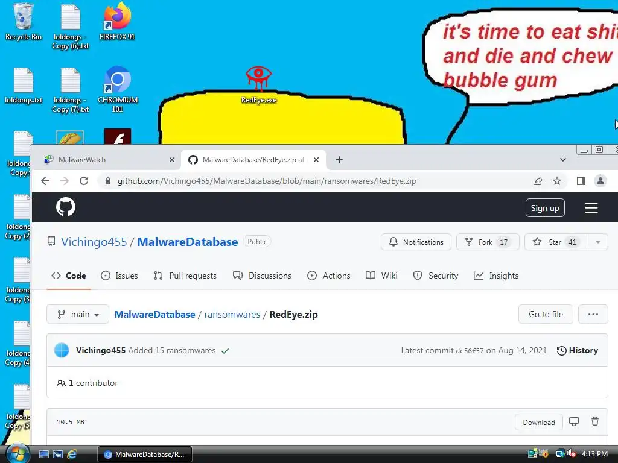Click the dc56f57 commit hash

click(x=470, y=351)
